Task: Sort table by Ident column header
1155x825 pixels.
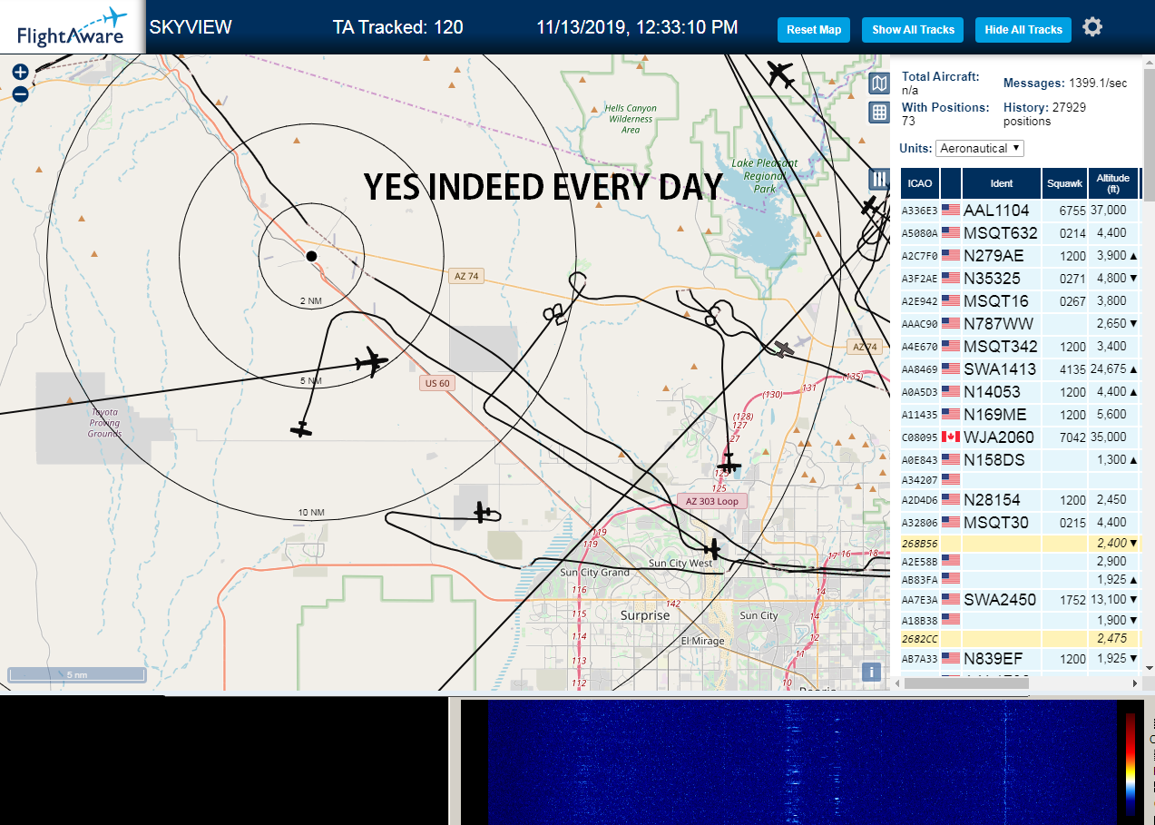Action: point(1002,183)
